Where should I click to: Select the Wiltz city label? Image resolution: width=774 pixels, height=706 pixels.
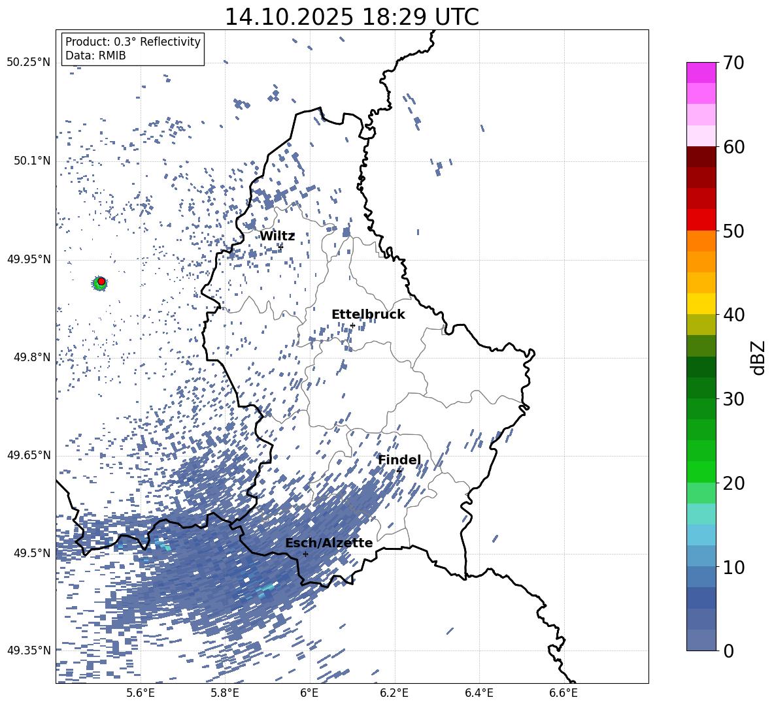tap(277, 236)
